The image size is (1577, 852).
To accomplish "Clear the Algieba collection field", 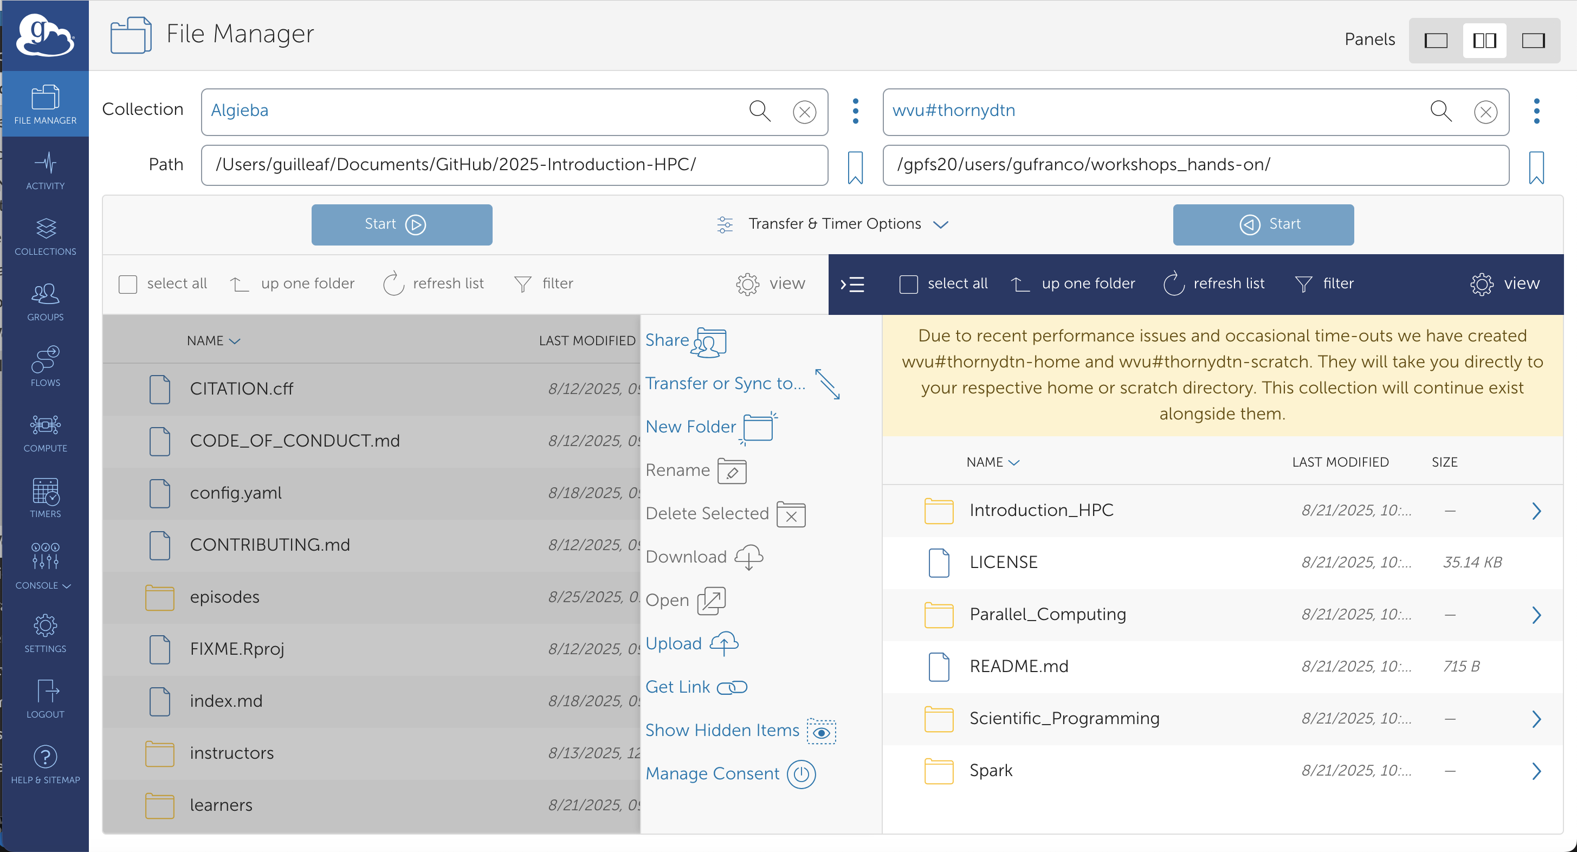I will pos(804,112).
